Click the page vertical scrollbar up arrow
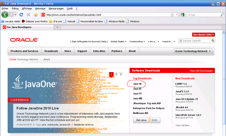Image resolution: width=226 pixels, height=136 pixels. 224,32
